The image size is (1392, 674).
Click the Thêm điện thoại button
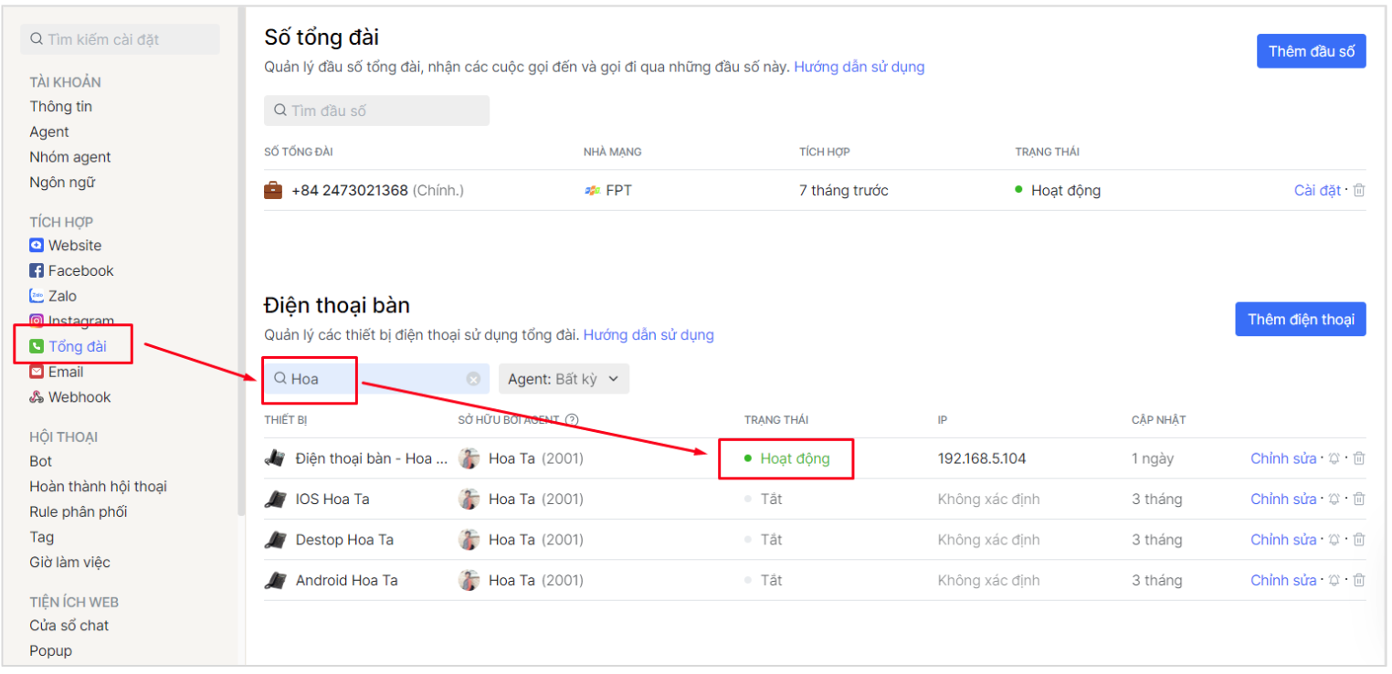point(1300,320)
